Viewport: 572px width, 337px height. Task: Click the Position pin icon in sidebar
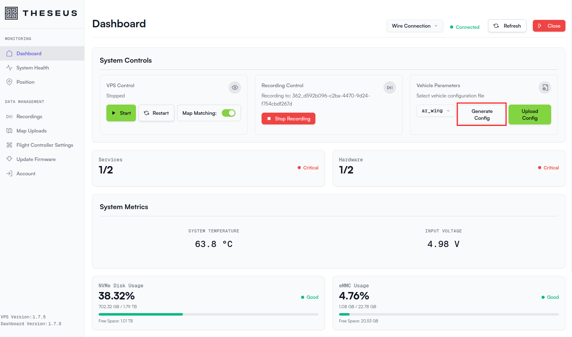pyautogui.click(x=9, y=82)
